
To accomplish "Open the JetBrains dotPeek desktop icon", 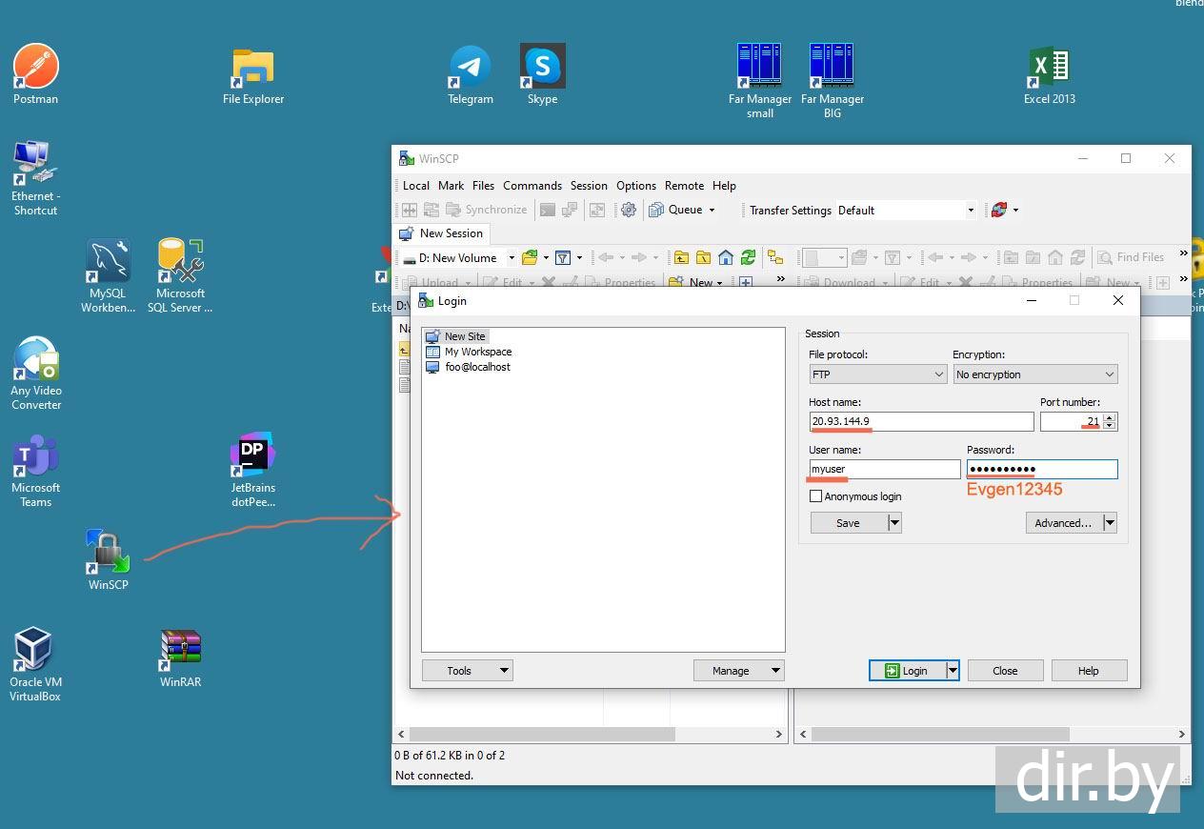I will coord(252,457).
